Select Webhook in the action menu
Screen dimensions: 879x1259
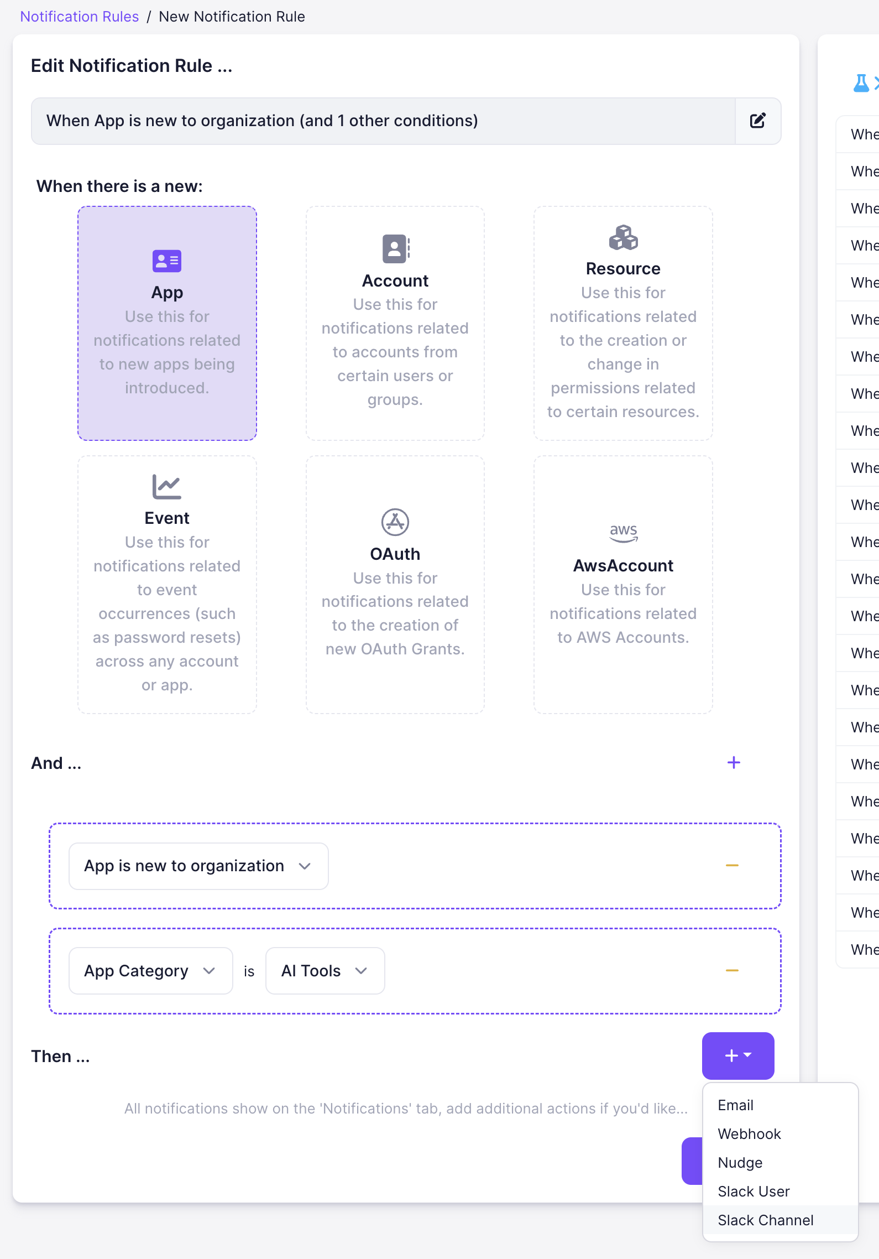click(749, 1134)
